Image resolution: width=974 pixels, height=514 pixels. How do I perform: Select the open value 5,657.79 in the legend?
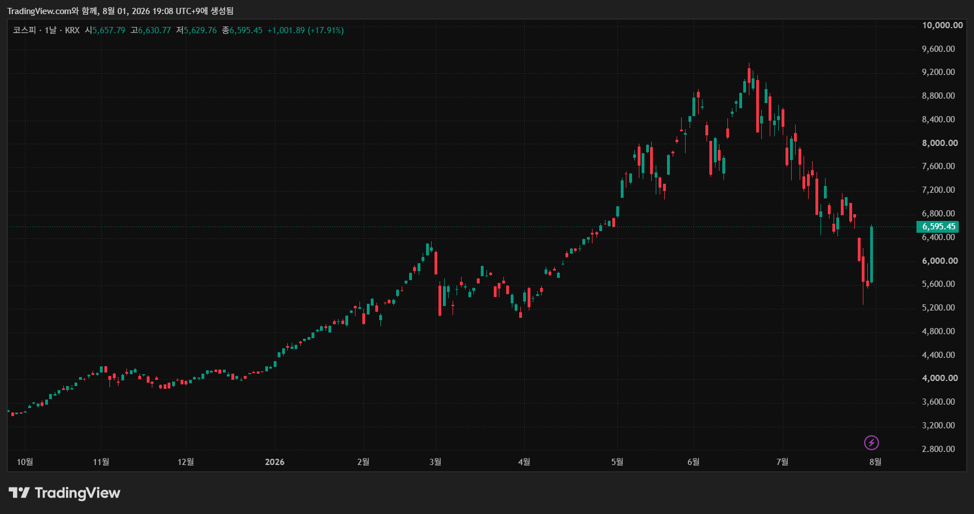pos(109,30)
